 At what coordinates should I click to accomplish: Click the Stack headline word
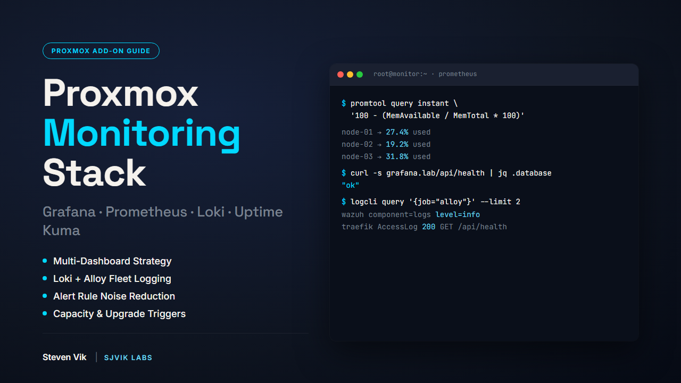[94, 172]
